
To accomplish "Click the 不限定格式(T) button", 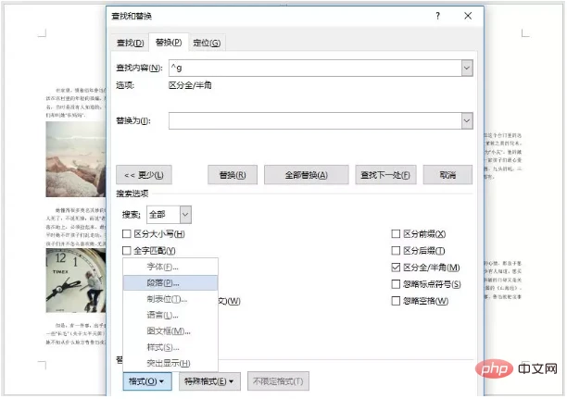I will point(278,381).
